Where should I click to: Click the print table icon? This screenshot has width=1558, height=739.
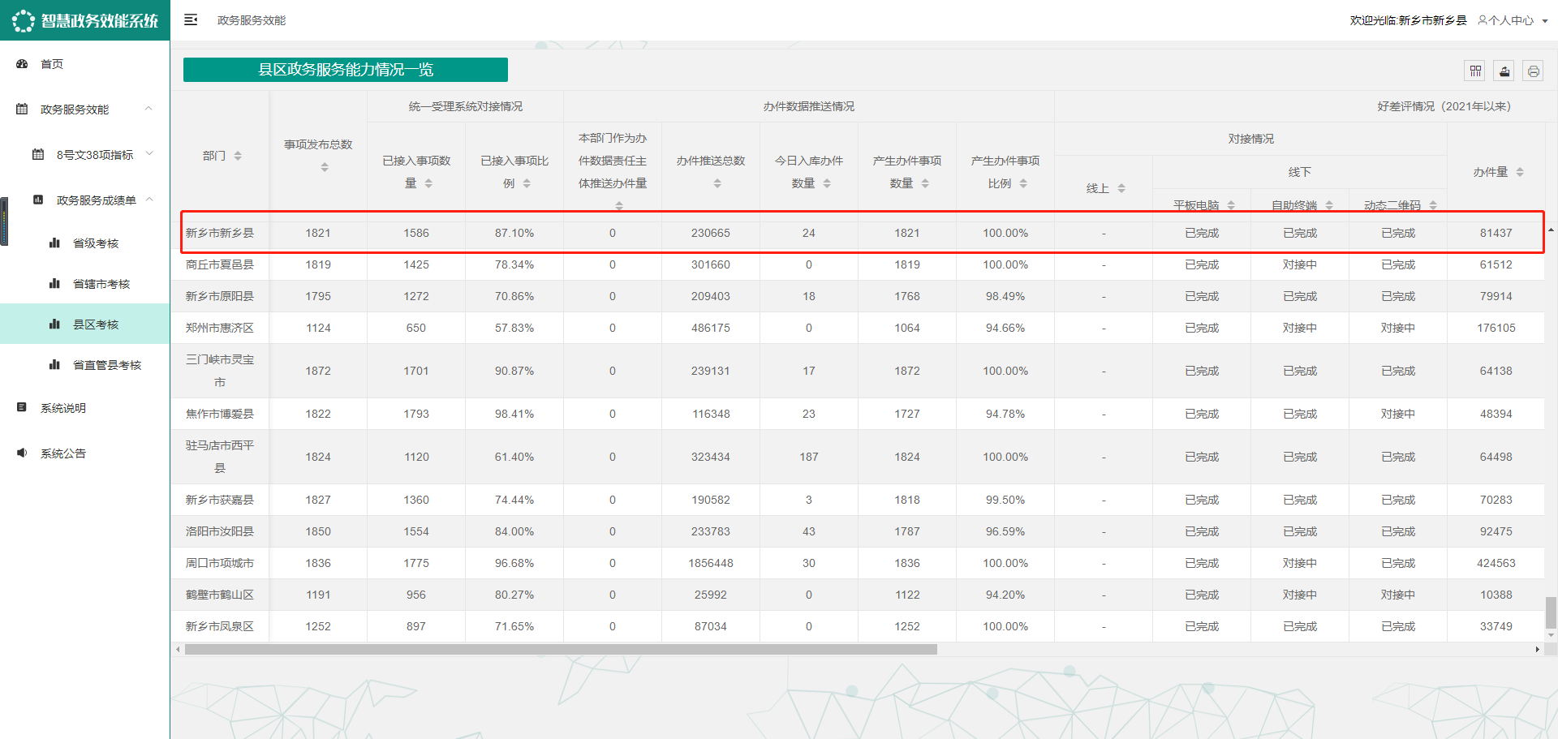point(1533,71)
